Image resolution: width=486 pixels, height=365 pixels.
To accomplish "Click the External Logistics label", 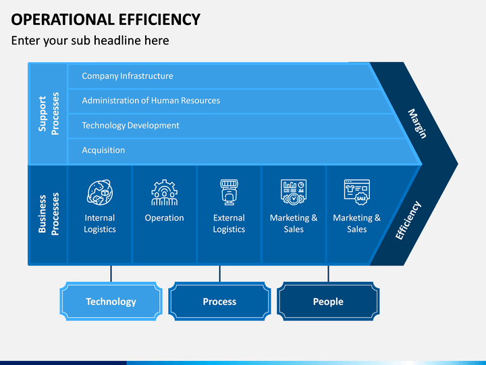I will coord(229,224).
